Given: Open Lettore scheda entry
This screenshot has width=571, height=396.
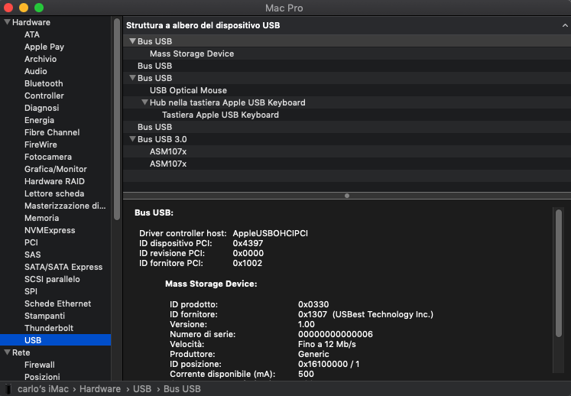Looking at the screenshot, I should coord(54,193).
